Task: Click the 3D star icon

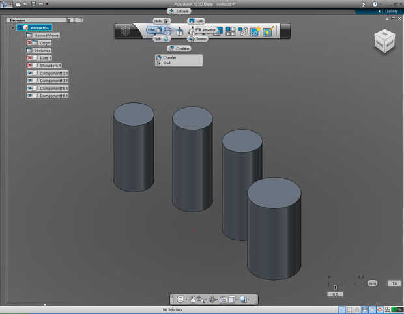Action: point(255,31)
